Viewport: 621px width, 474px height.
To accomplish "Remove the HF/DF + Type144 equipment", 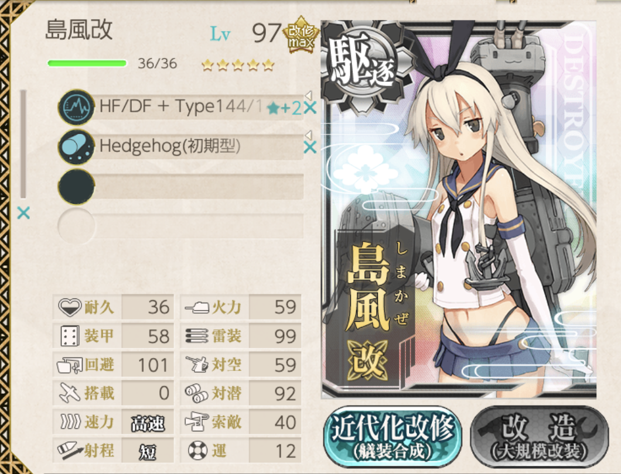I will [310, 108].
